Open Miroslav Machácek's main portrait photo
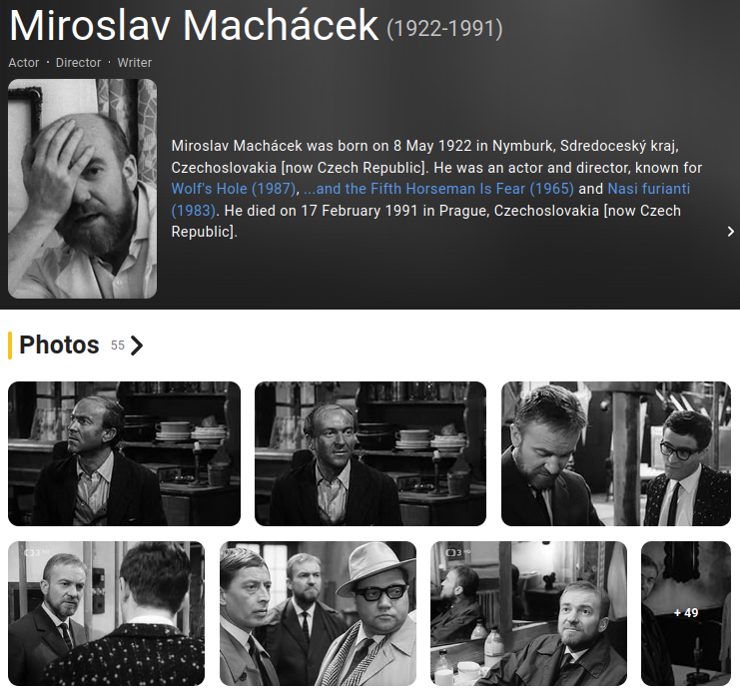The height and width of the screenshot is (693, 740). click(x=83, y=189)
